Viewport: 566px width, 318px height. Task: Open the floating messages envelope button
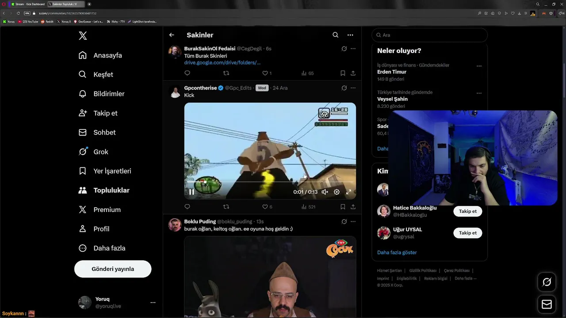click(547, 304)
